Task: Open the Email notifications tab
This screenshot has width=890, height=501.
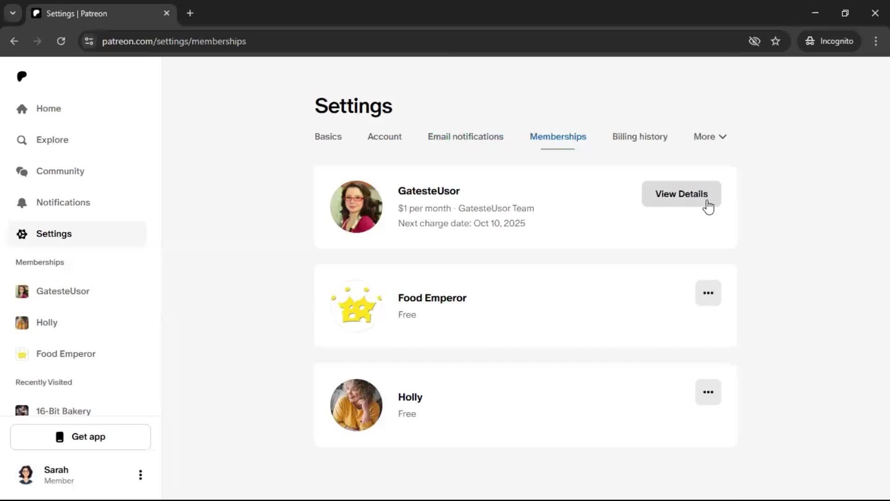Action: [465, 137]
